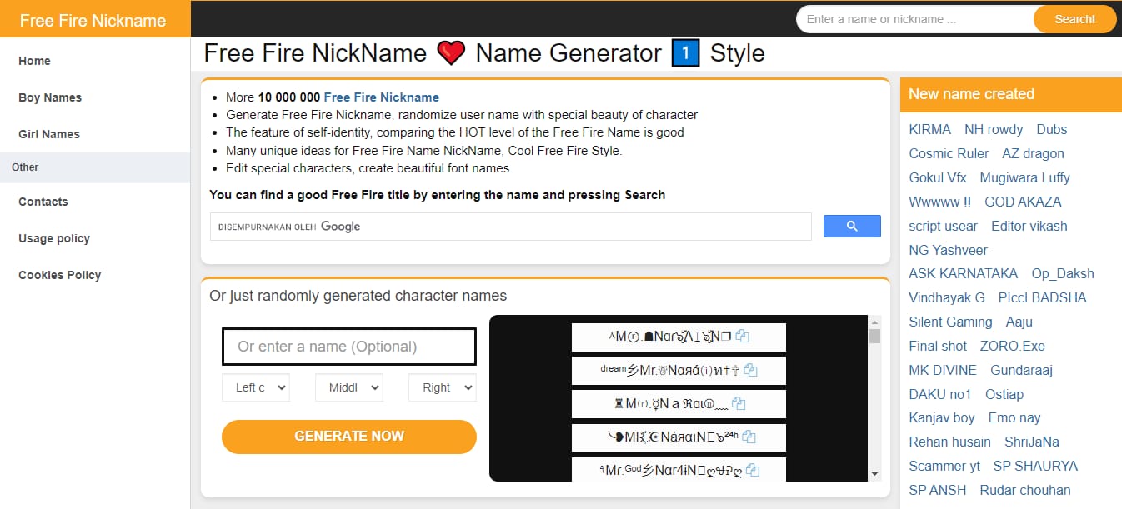Click the results list scroll-up arrow
The height and width of the screenshot is (509, 1122).
tap(874, 322)
